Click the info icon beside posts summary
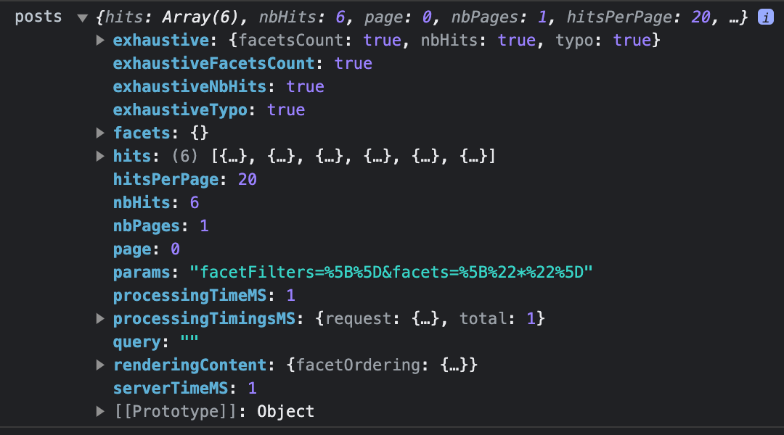The width and height of the screenshot is (784, 435). [x=766, y=17]
